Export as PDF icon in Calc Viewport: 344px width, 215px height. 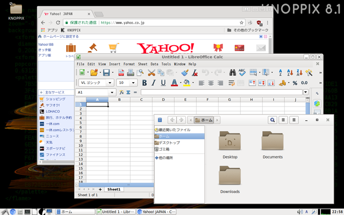(121, 73)
